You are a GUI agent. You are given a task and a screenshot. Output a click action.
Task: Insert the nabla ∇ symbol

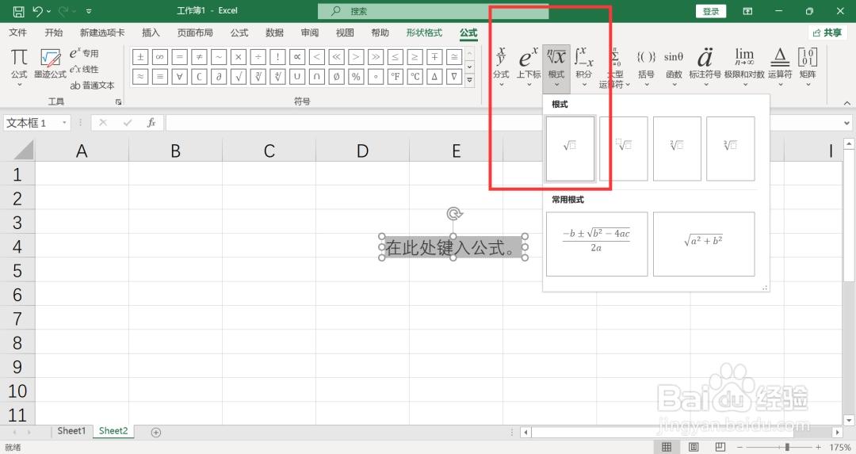[454, 77]
